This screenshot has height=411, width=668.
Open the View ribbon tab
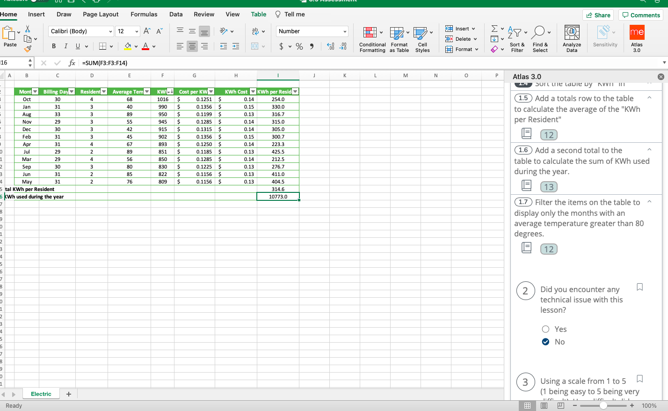tap(232, 15)
